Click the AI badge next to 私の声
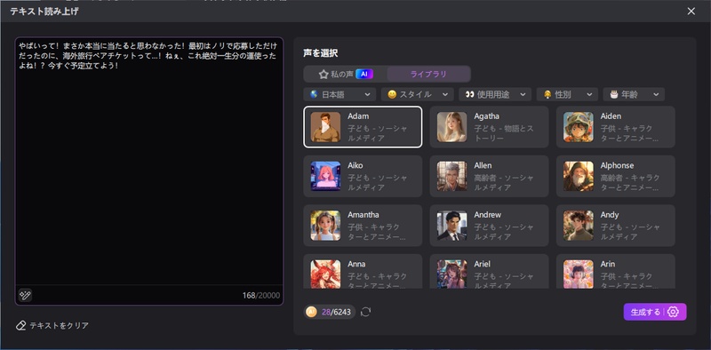The image size is (711, 350). coord(364,74)
